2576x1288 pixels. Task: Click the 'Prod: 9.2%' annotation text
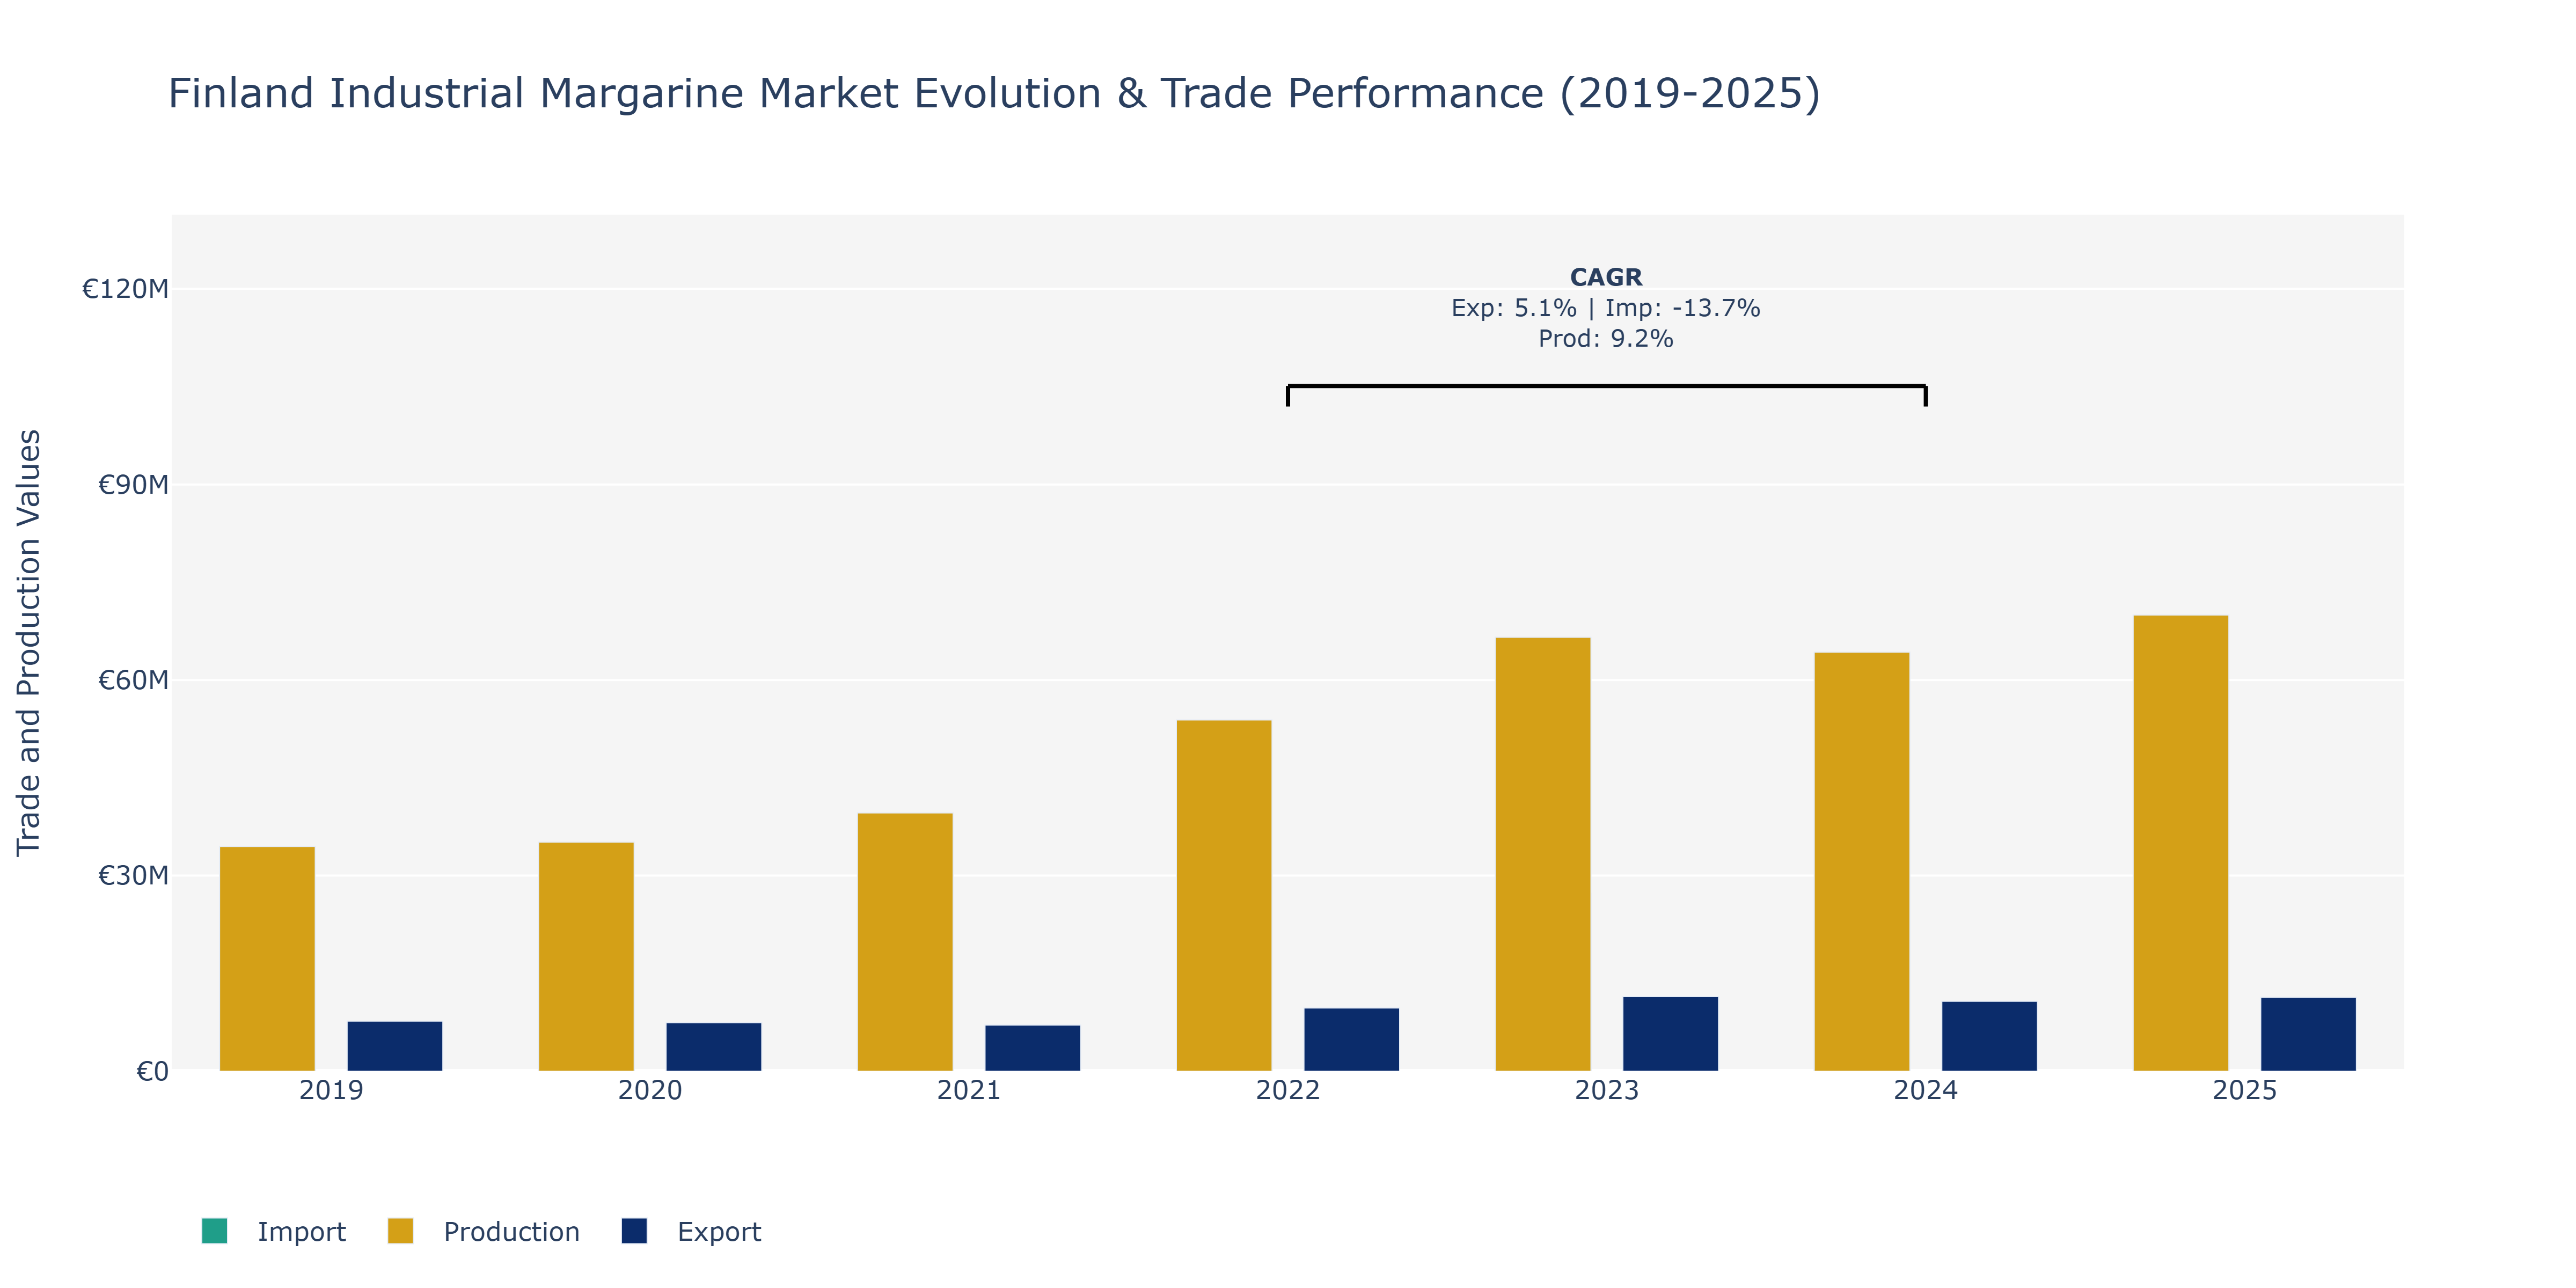1606,339
